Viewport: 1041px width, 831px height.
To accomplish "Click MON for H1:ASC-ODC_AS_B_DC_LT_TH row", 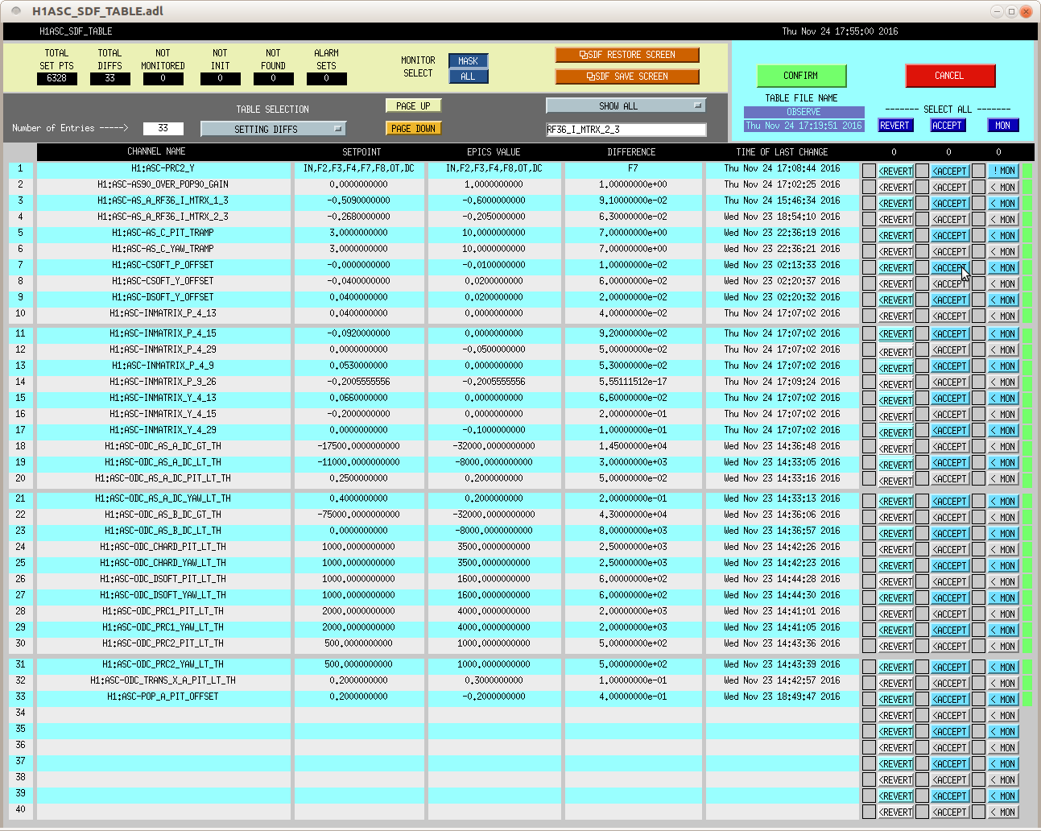I will (x=1003, y=533).
